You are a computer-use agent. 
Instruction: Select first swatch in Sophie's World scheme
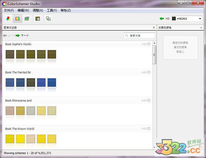10,54
